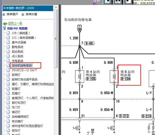Expand all menus with 菜单展开
The image size is (155, 135).
pyautogui.click(x=12, y=14)
